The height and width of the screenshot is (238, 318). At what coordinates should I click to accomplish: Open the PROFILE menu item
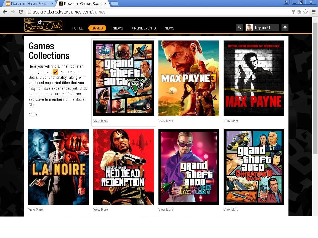click(x=76, y=28)
